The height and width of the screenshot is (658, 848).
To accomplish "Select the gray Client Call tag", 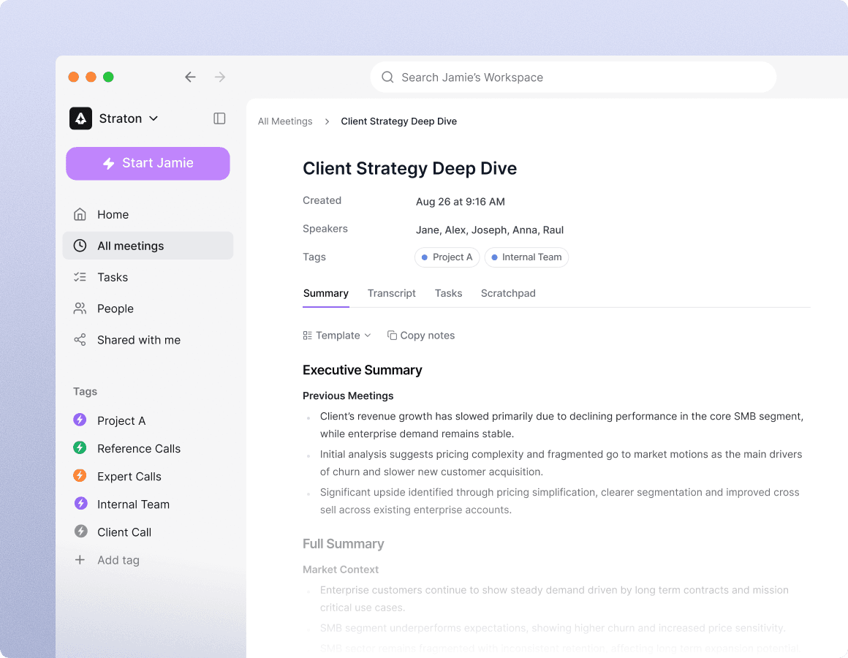I will [x=124, y=532].
